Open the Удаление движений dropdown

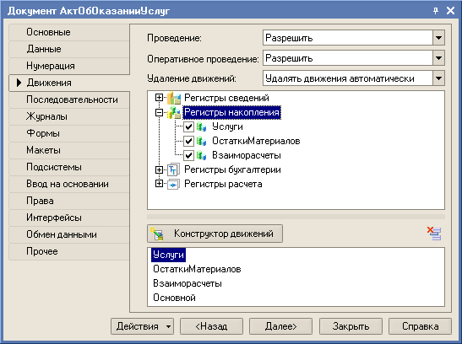(438, 78)
